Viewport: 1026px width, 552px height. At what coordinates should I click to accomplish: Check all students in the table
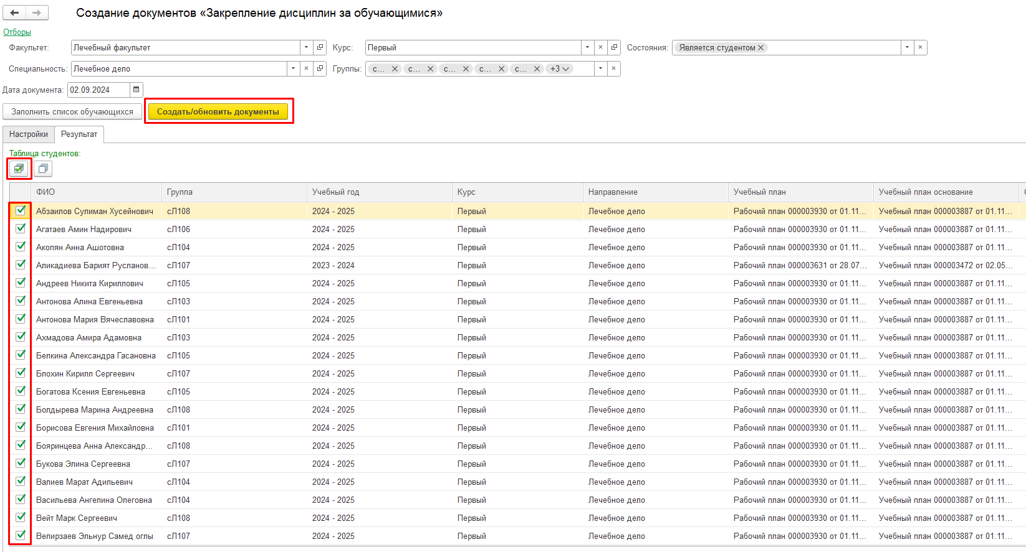(19, 169)
